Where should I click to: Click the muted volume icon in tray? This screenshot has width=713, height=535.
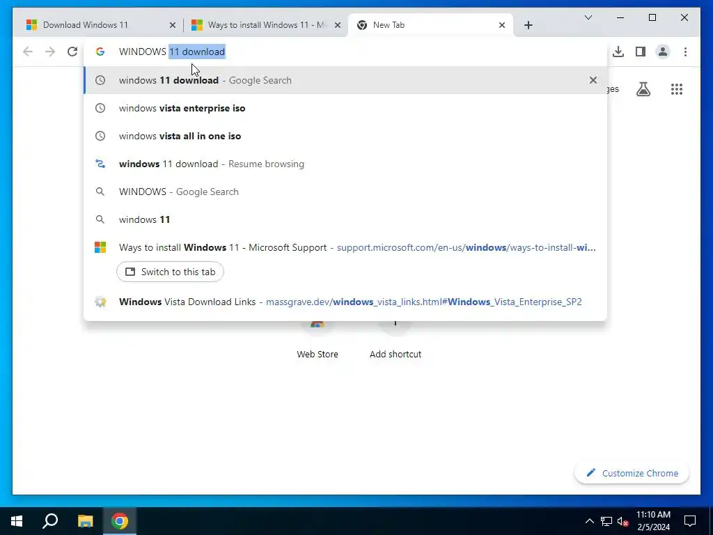coord(623,521)
